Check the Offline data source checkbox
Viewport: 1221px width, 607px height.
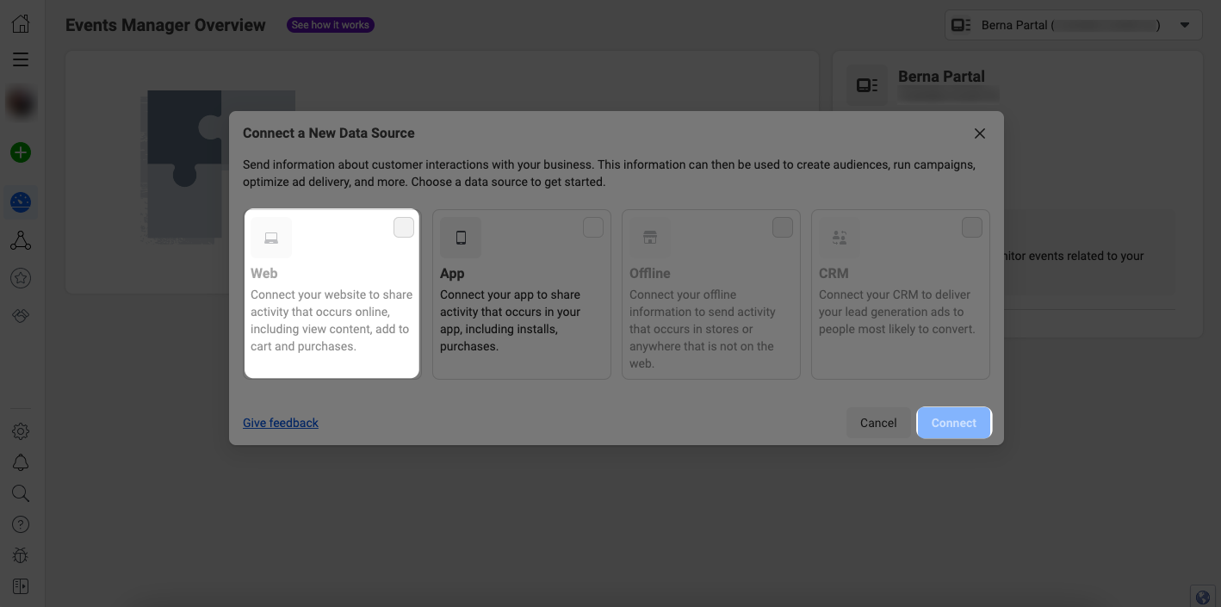782,226
